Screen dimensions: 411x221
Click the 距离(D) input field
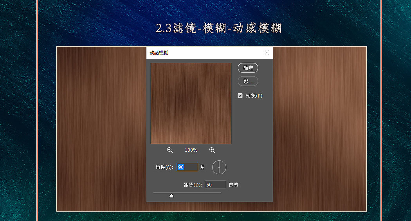point(215,185)
